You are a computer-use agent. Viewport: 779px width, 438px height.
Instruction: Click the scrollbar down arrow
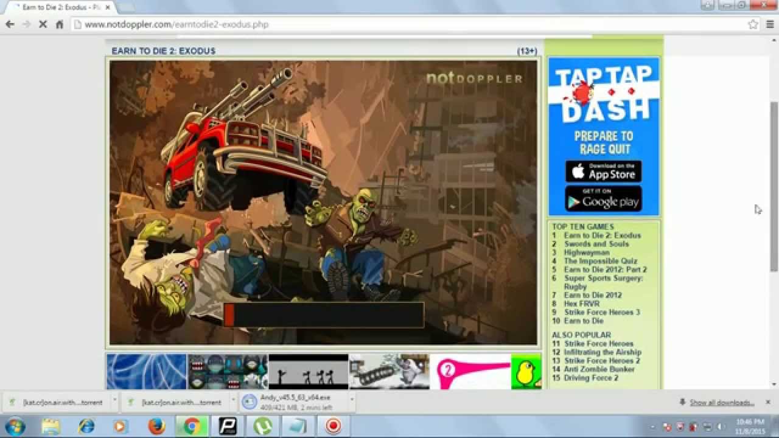tap(774, 384)
